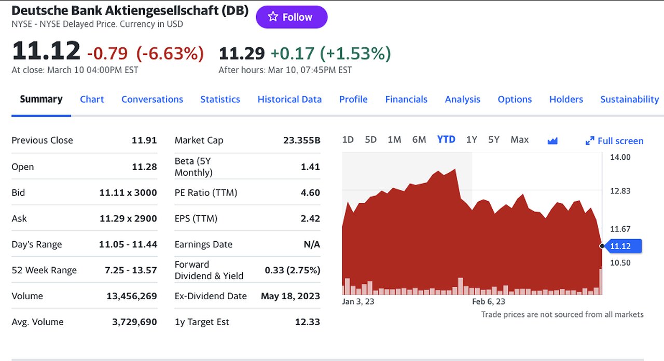664x361 pixels.
Task: Click the Full screen expand arrows icon
Action: [589, 141]
